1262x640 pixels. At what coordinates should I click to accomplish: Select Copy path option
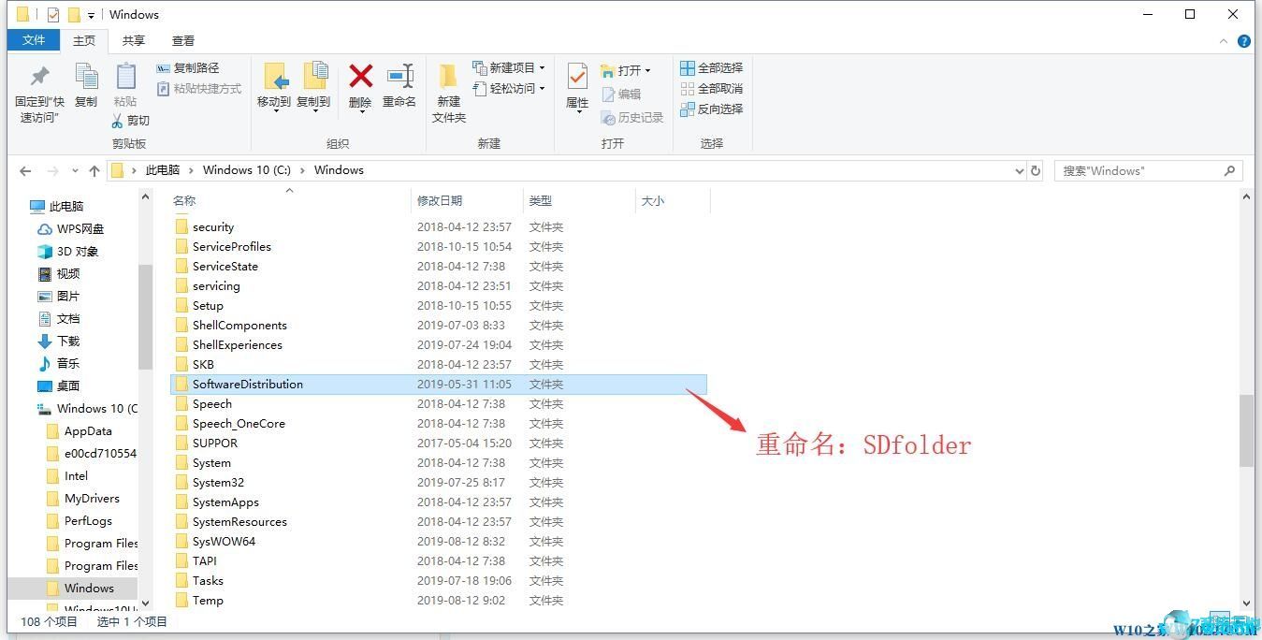coord(187,68)
